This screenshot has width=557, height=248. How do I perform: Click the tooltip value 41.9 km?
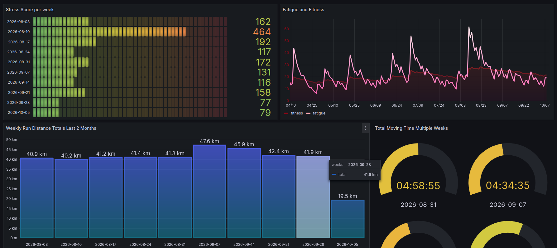pos(371,175)
